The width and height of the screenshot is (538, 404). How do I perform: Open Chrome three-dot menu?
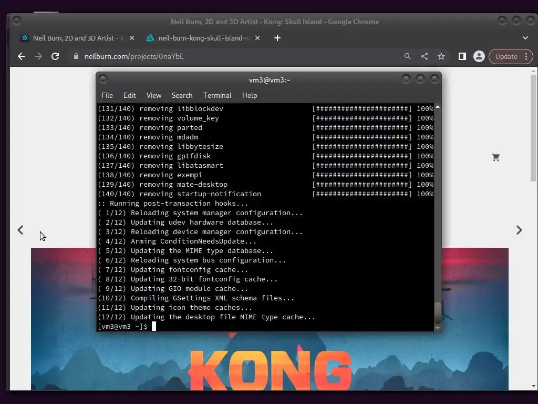pos(526,57)
